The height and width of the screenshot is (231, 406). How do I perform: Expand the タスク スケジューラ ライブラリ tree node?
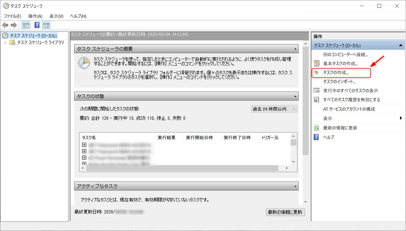(5, 43)
